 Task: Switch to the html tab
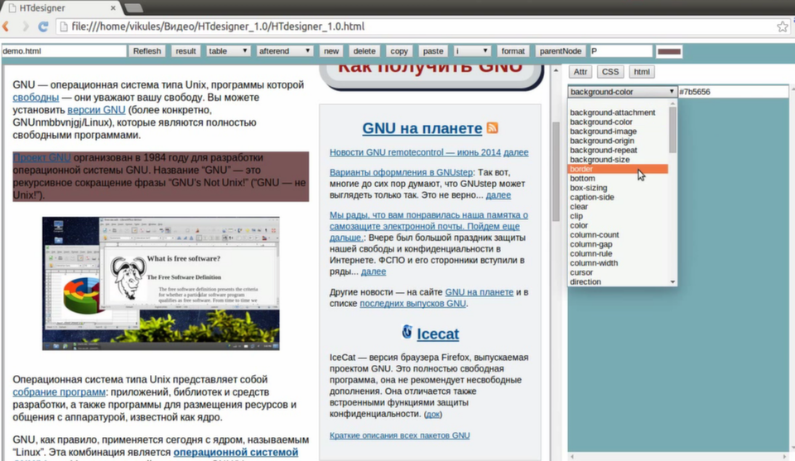tap(641, 72)
